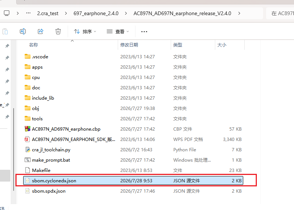This screenshot has height=210, width=294.
Task: Select the include_lib folder icon
Action: pos(28,98)
